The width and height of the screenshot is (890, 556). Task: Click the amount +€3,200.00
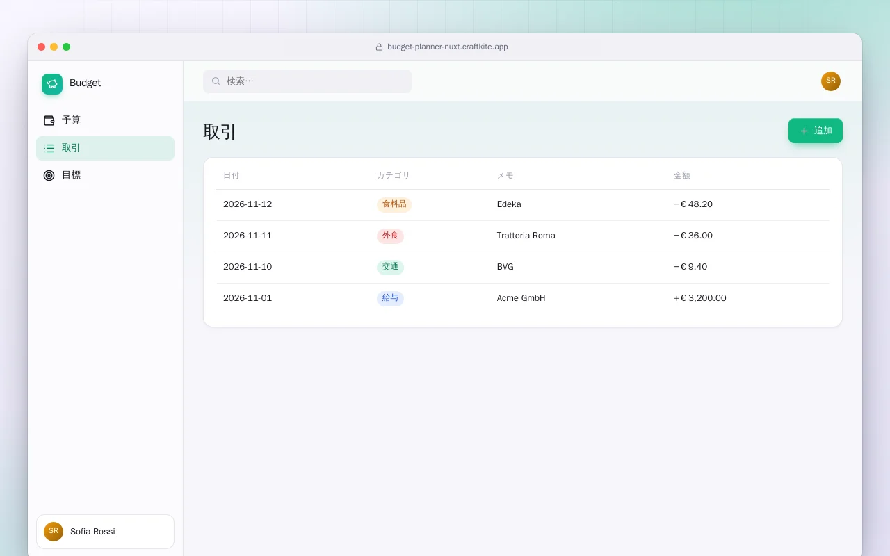(x=700, y=298)
